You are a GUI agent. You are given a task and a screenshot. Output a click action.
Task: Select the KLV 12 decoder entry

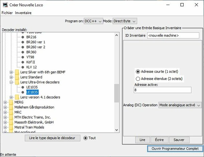(x=32, y=67)
